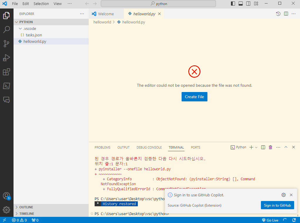
Task: Click Sign in to GitHub
Action: tap(277, 205)
